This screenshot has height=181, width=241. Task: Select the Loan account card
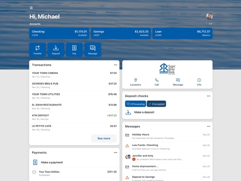tap(182, 33)
